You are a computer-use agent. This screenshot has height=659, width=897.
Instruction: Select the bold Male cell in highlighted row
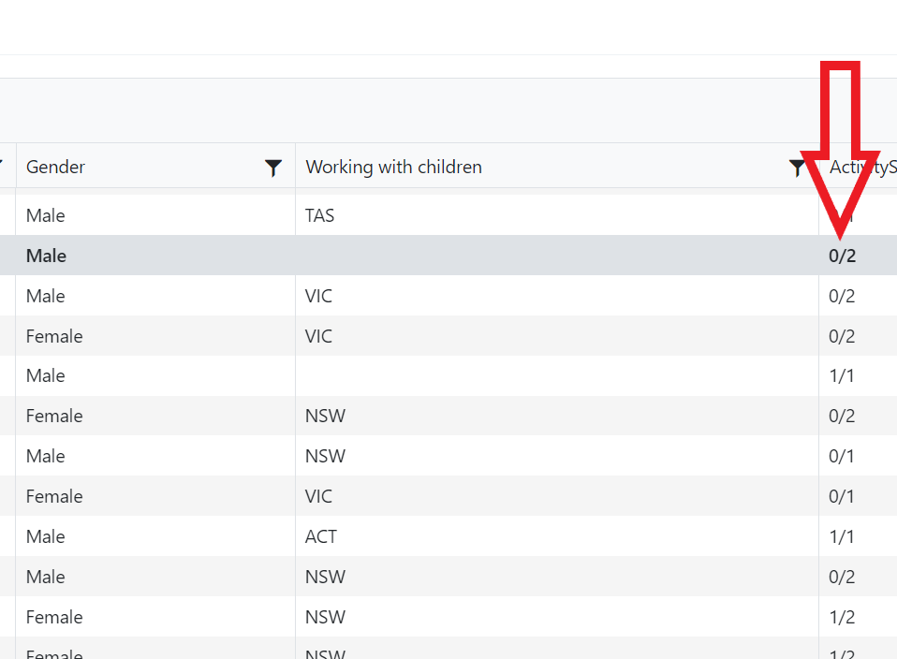[x=46, y=256]
